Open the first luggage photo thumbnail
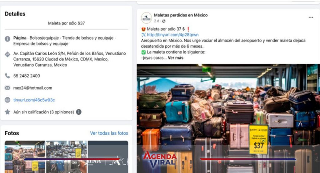 click(25, 157)
